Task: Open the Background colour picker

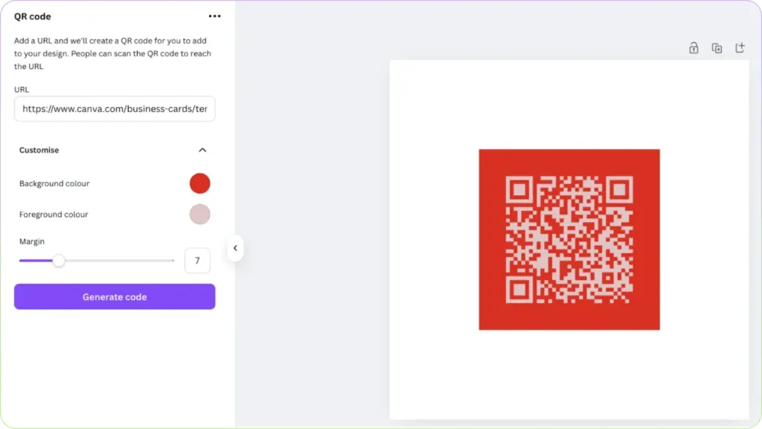Action: click(199, 183)
